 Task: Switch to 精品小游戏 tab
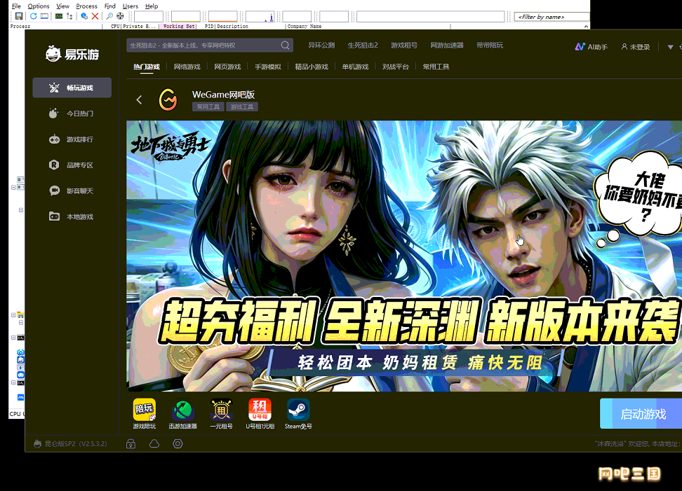click(312, 67)
